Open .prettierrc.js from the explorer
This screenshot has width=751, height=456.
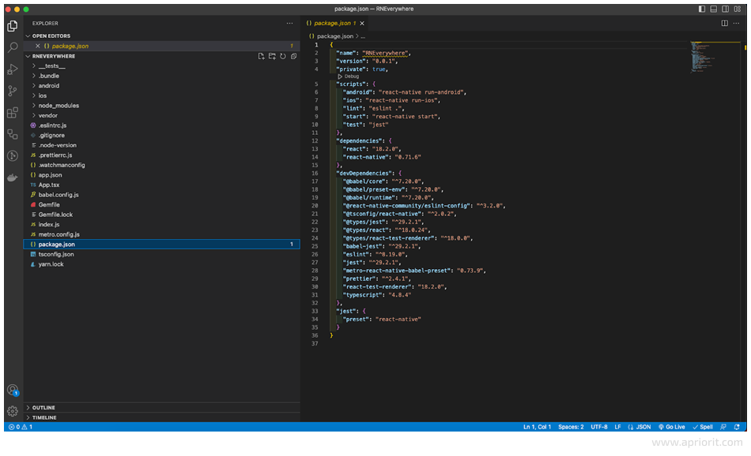pyautogui.click(x=162, y=155)
